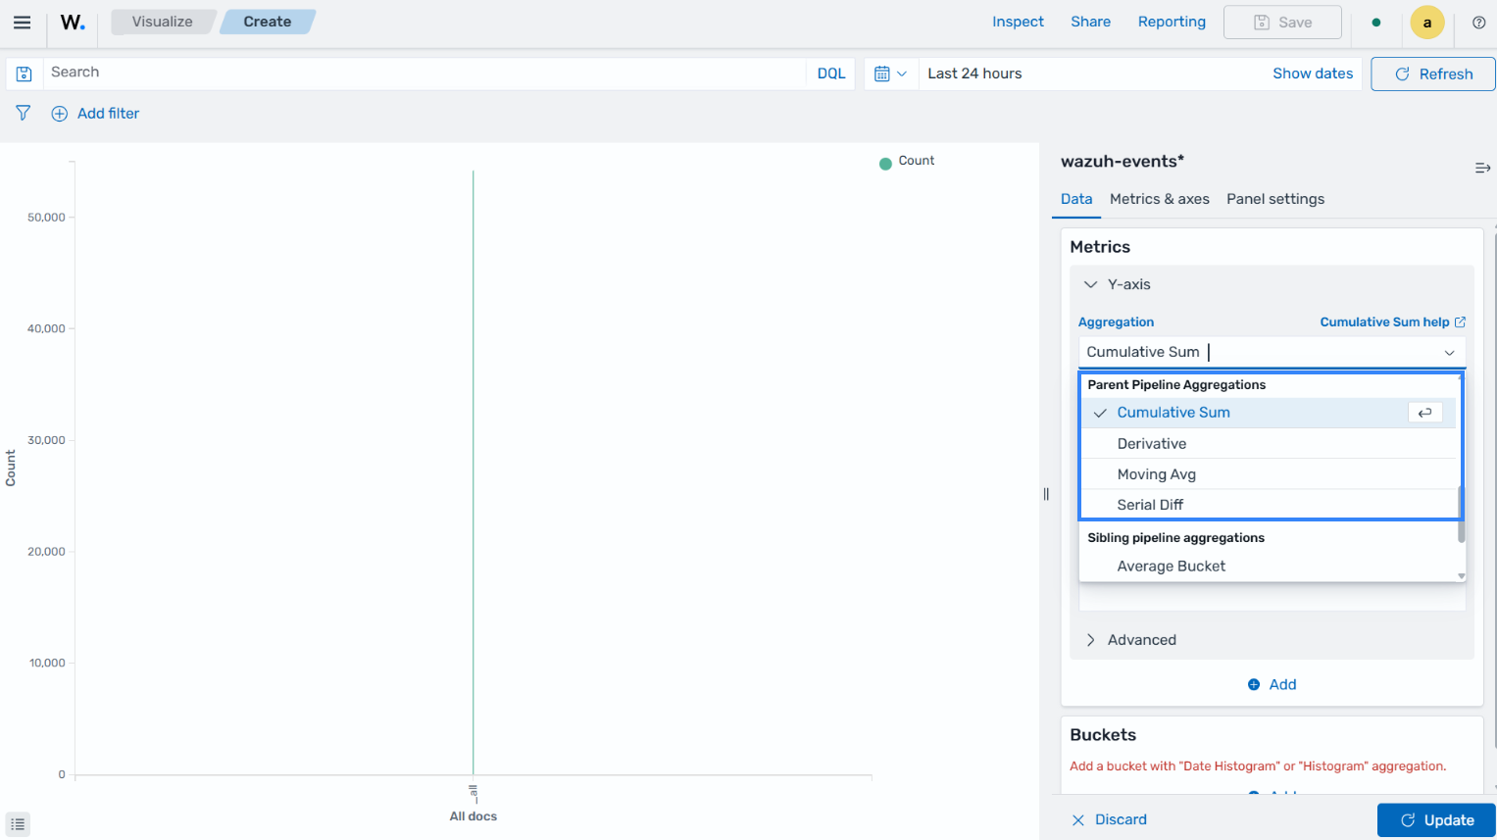Click the green vertical line in chart

coord(474,472)
